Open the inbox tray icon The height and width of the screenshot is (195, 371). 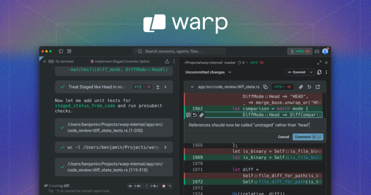point(317,51)
